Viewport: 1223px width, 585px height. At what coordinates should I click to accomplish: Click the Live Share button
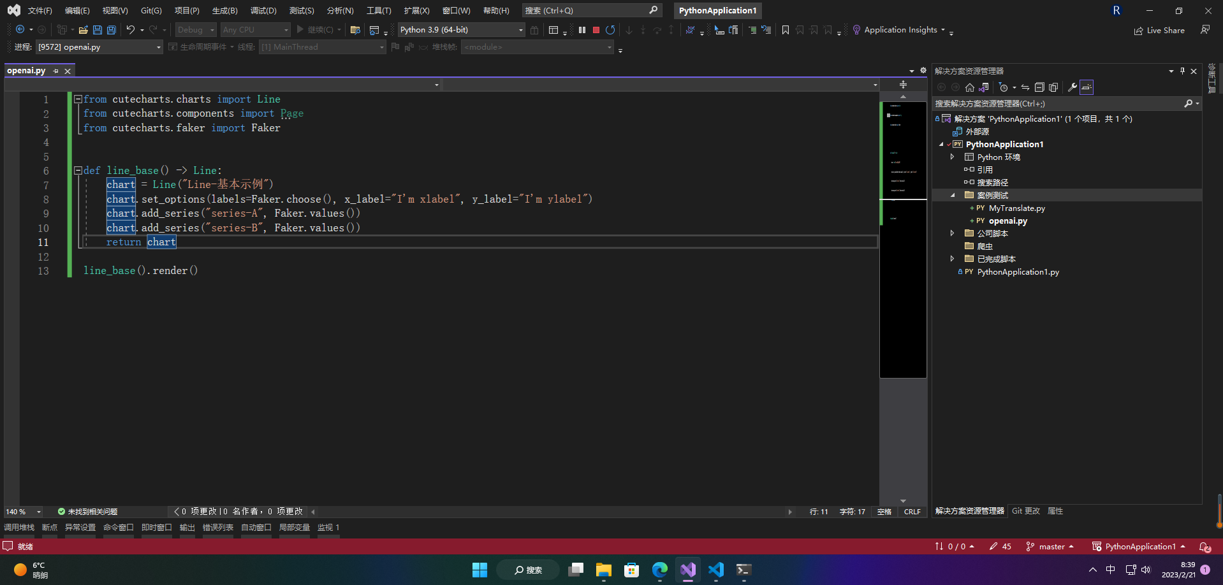tap(1159, 30)
